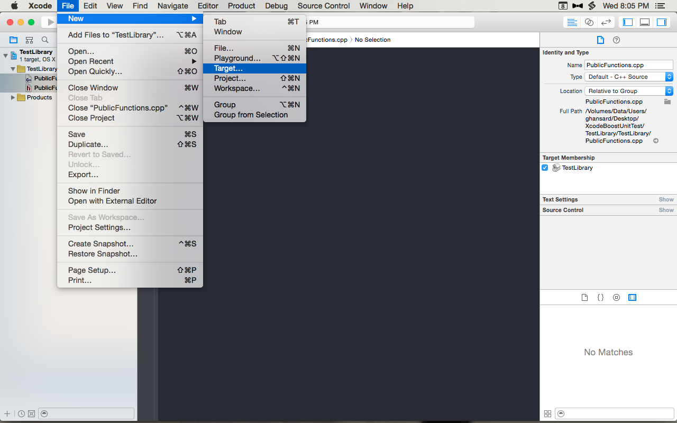Choose Group entry in New submenu

pyautogui.click(x=254, y=105)
